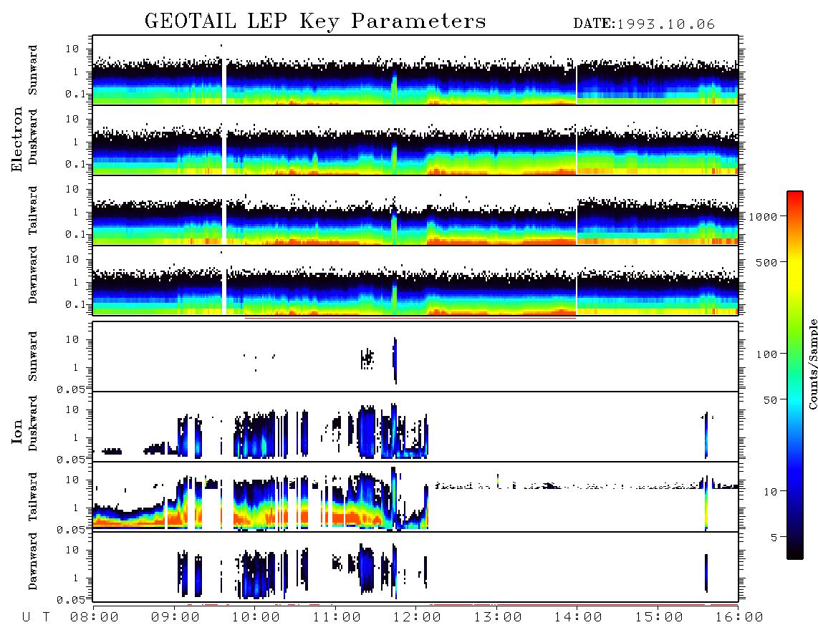The image size is (818, 630).
Task: Click the Ion Duskward panel label
Action: [33, 424]
